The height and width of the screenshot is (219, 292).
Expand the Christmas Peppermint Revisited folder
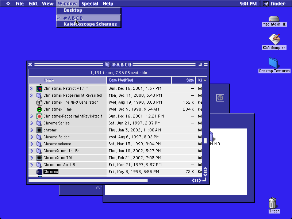pyautogui.click(x=32, y=95)
